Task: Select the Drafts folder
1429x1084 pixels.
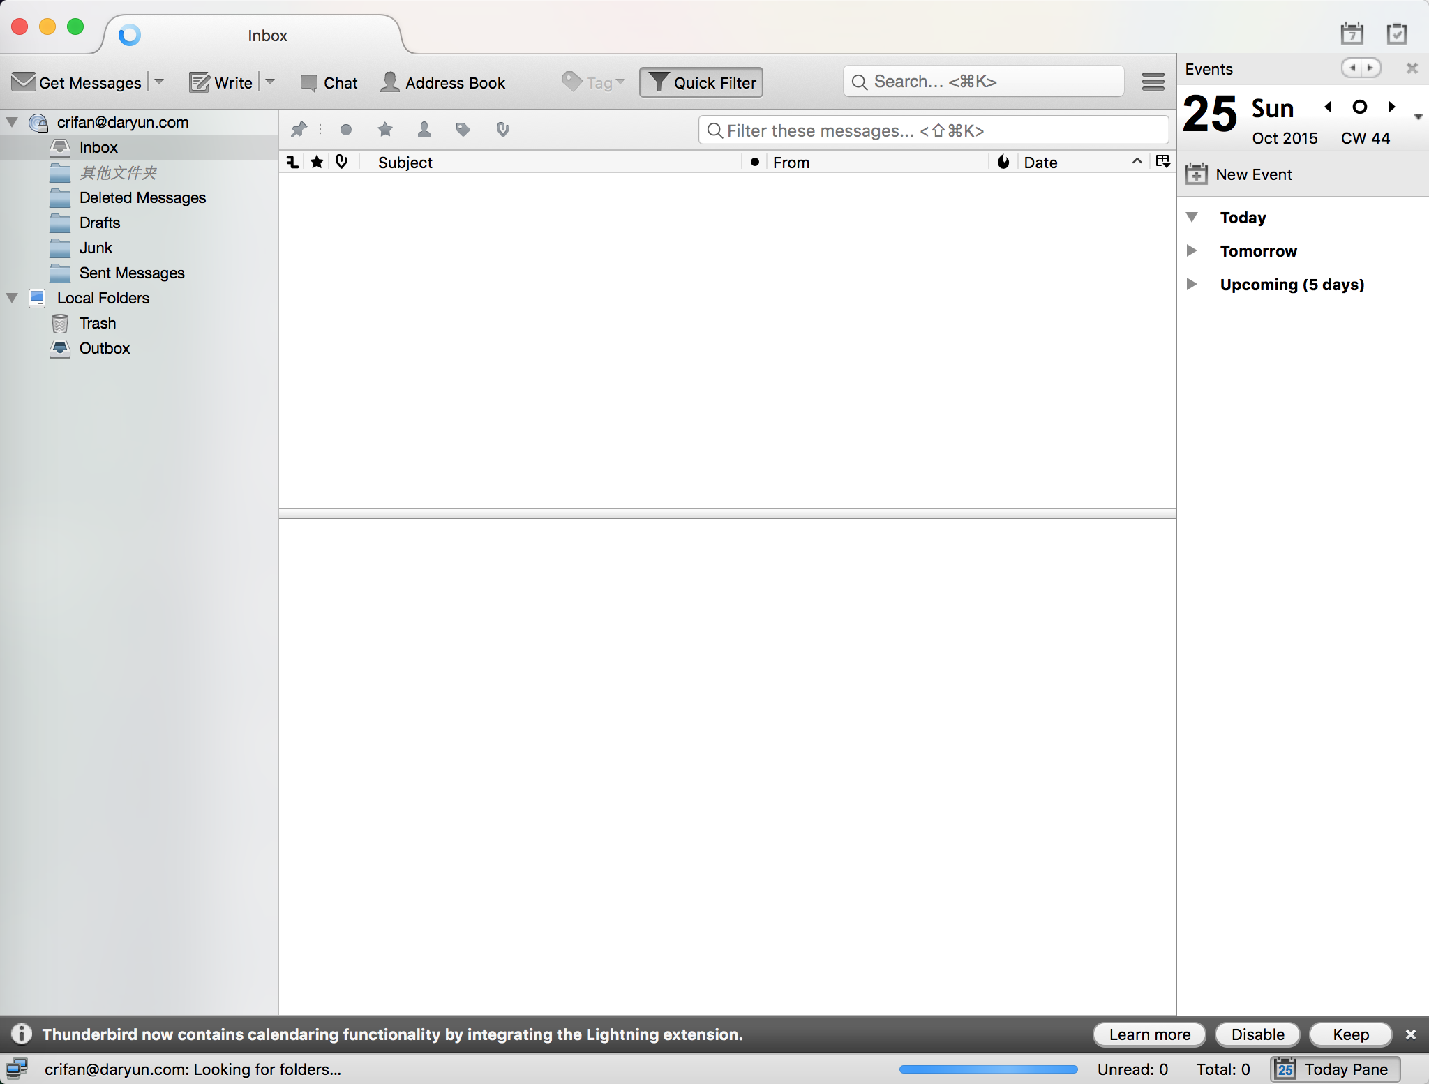Action: tap(99, 223)
